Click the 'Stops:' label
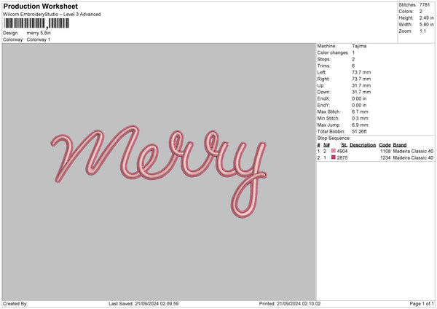437x309 pixels. pos(324,59)
